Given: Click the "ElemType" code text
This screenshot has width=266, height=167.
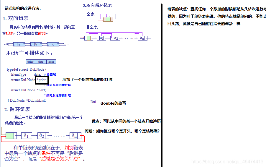Looking at the screenshot, I should (19, 74).
